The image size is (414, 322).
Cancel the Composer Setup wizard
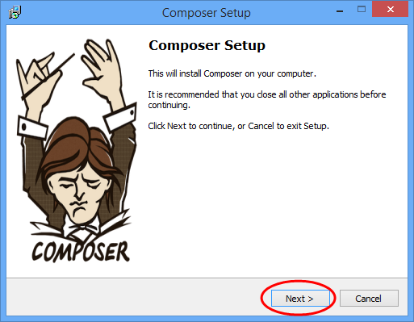(369, 299)
